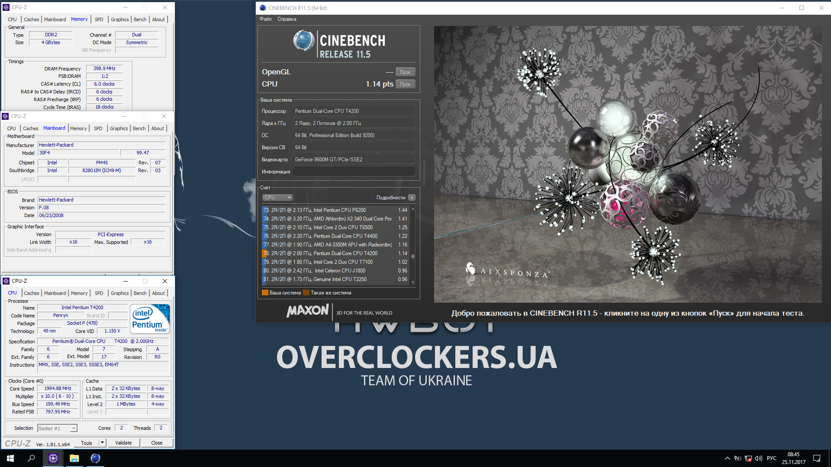Open the volume control tray icon

pos(759,458)
